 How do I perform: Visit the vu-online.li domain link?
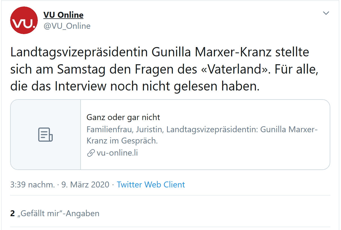(x=117, y=153)
